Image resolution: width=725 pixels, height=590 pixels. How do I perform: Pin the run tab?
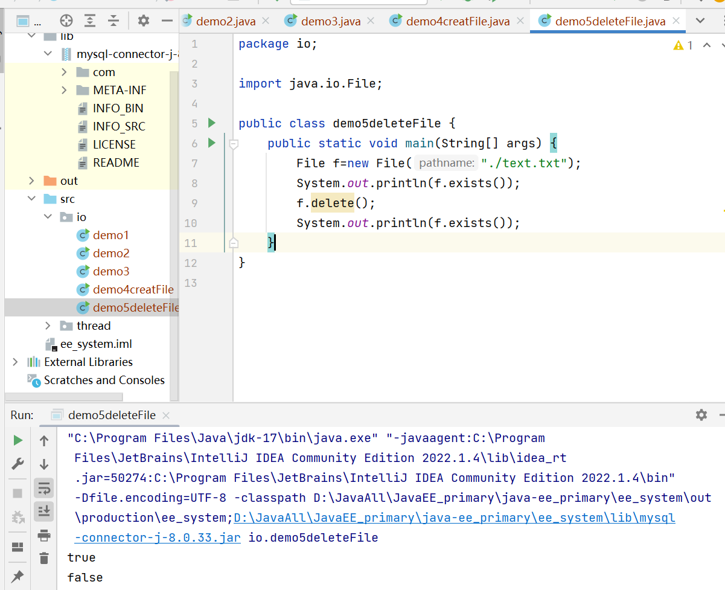point(18,576)
